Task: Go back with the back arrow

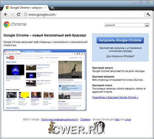Action: (6, 15)
